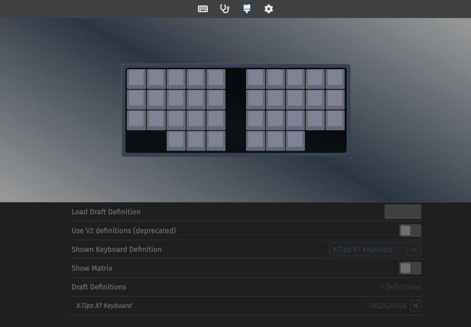Click the 'Load Draft Definition' label

(106, 212)
